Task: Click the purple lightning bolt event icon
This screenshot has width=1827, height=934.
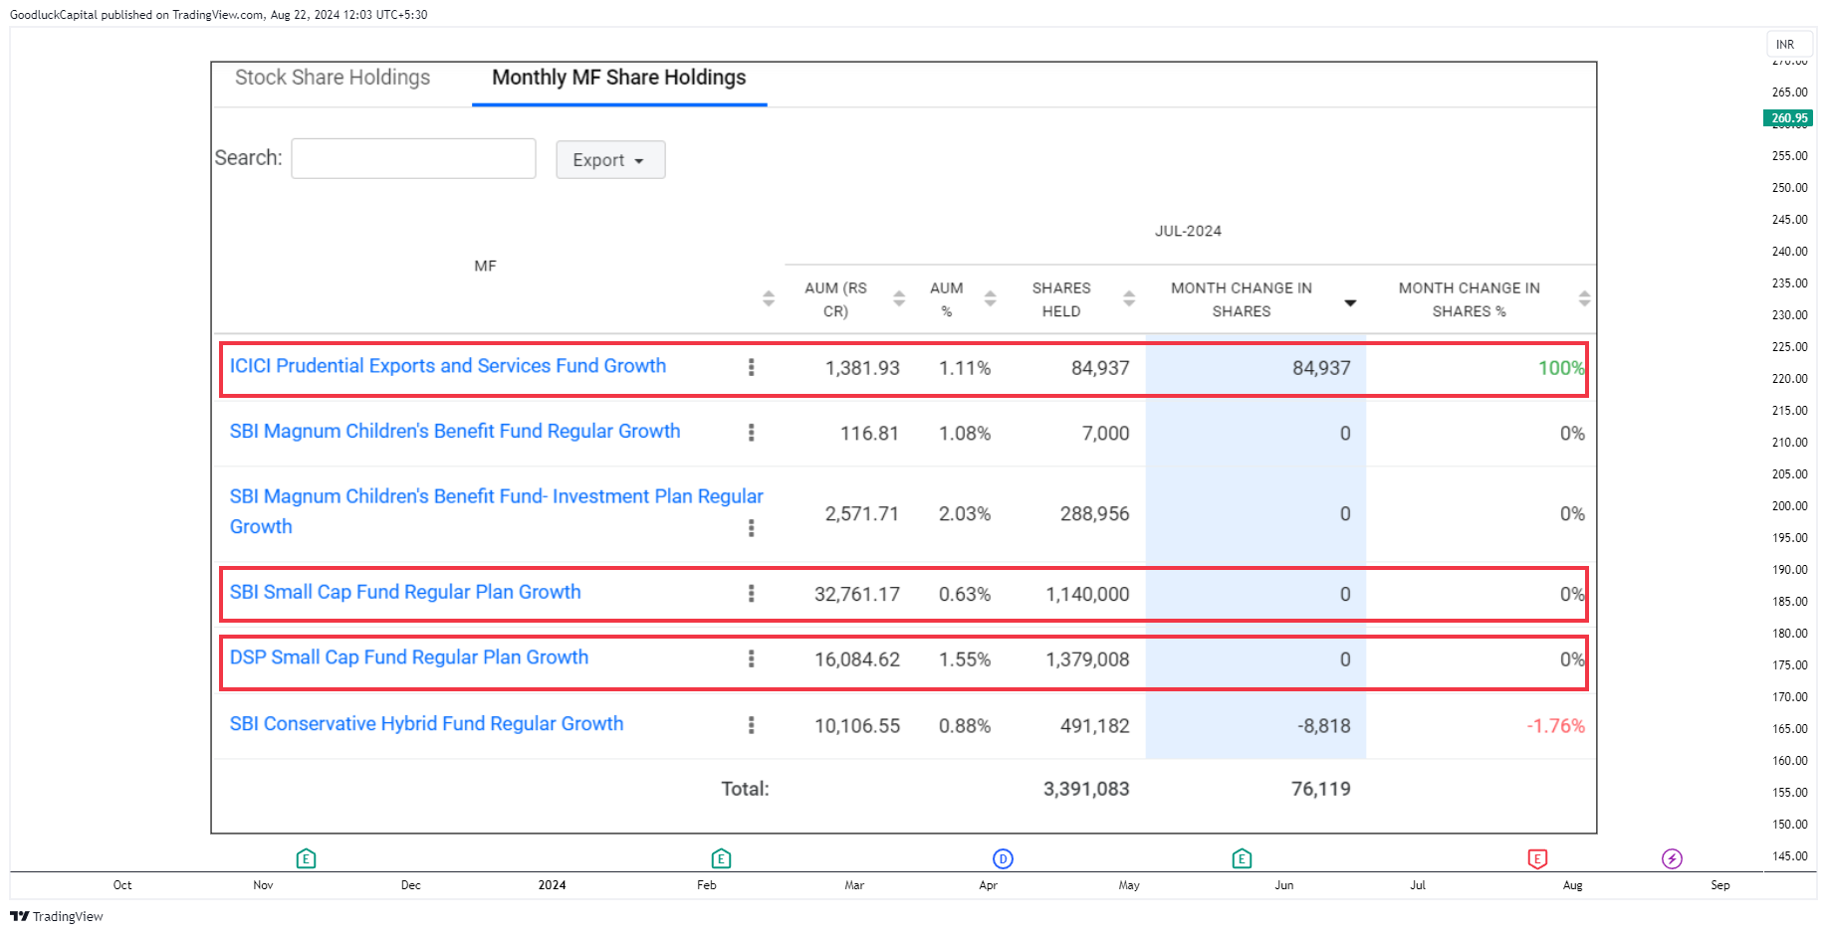Action: [1672, 858]
